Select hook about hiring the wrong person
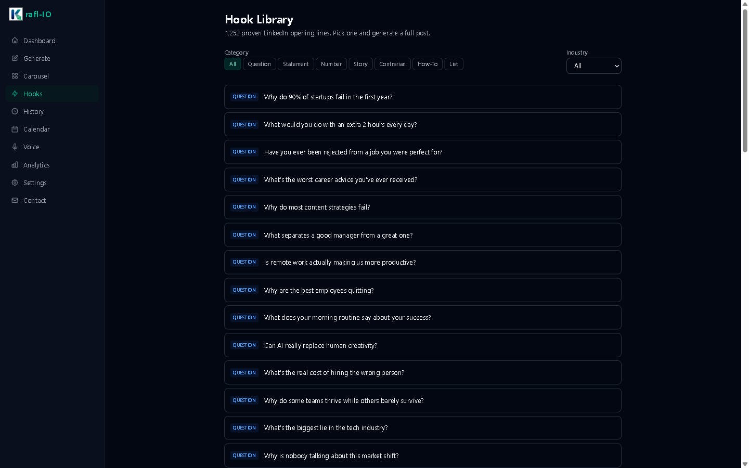The image size is (749, 468). pos(422,372)
